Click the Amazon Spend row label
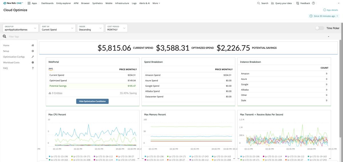 point(153,75)
